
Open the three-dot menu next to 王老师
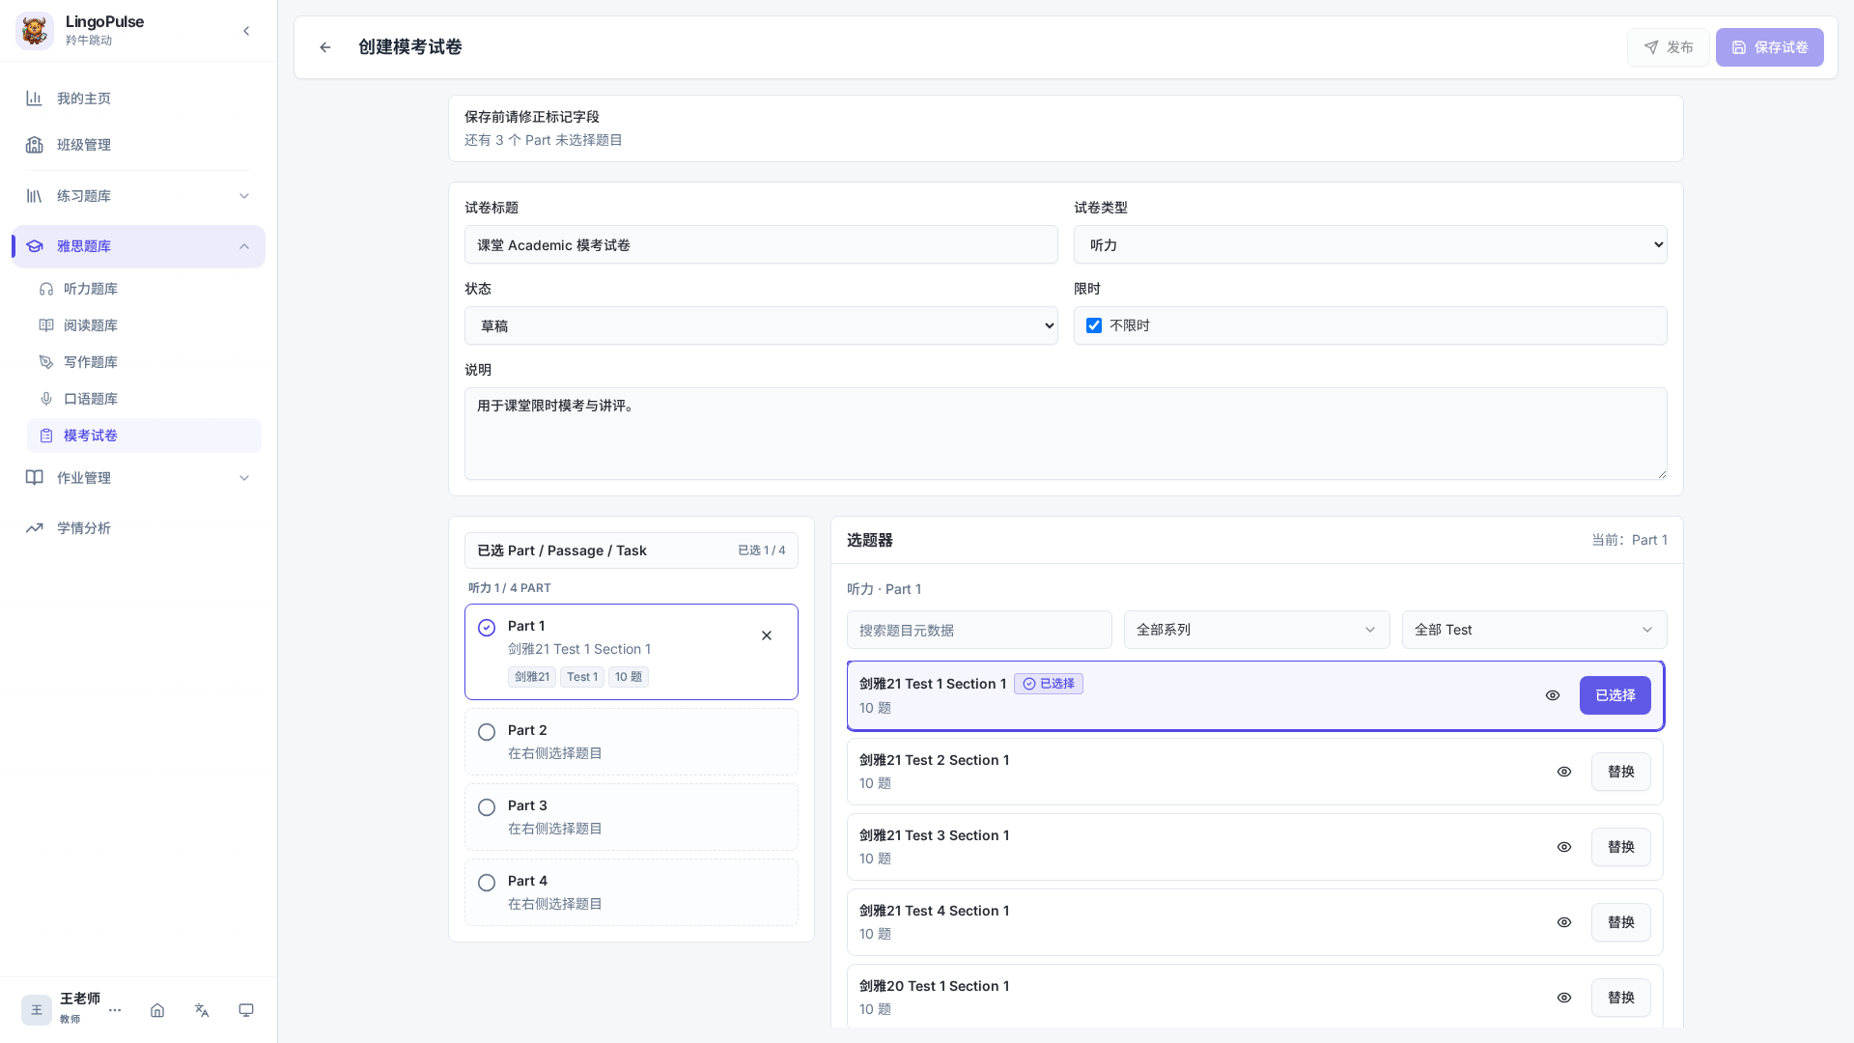(115, 1010)
